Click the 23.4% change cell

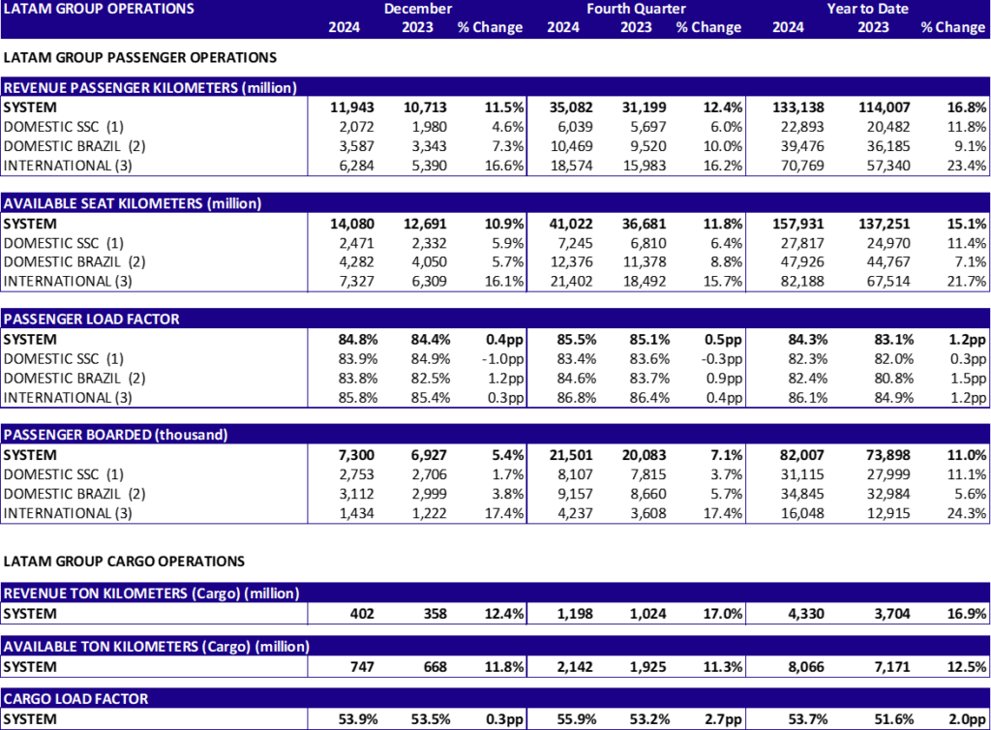point(967,166)
